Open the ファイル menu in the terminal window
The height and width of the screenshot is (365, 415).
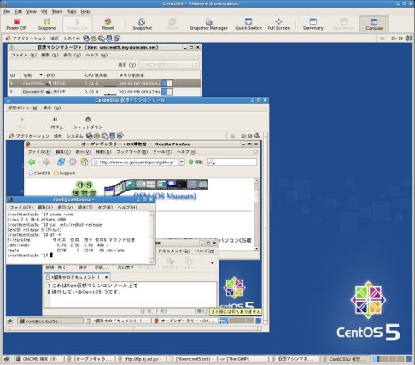(21, 207)
